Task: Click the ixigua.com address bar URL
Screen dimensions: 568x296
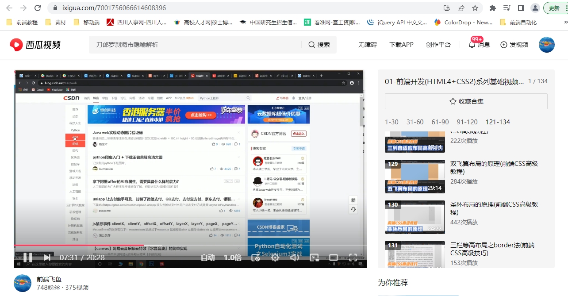Action: [x=114, y=8]
